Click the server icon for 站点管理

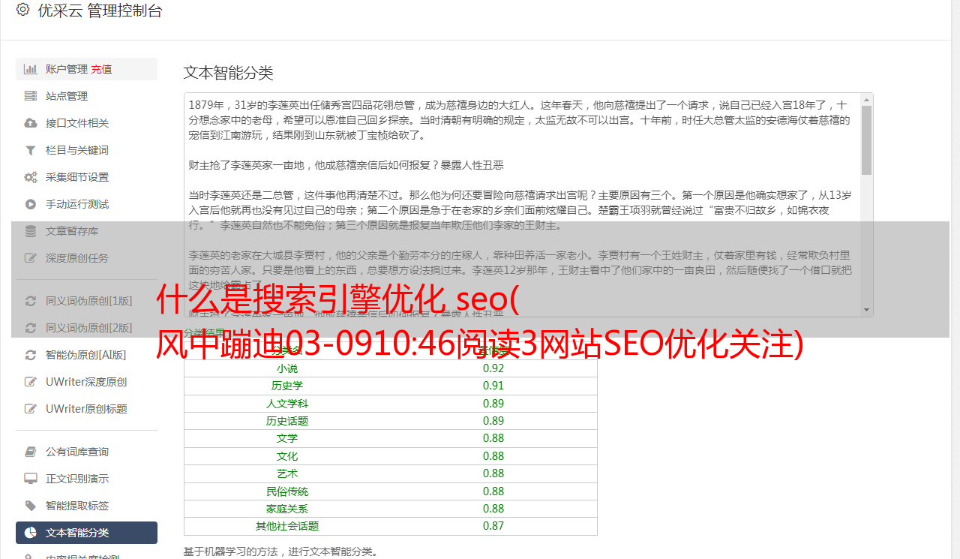pyautogui.click(x=31, y=96)
